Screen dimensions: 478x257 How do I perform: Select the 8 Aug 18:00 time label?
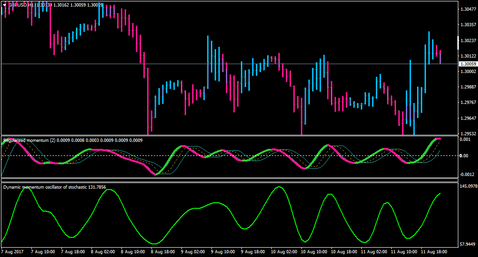point(163,252)
